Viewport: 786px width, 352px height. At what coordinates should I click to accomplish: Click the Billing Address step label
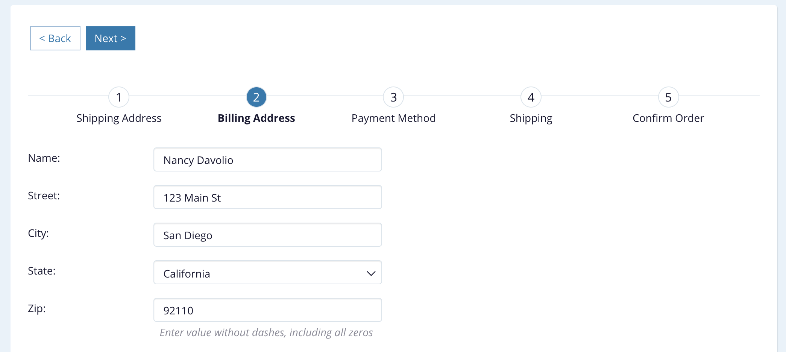pos(256,118)
